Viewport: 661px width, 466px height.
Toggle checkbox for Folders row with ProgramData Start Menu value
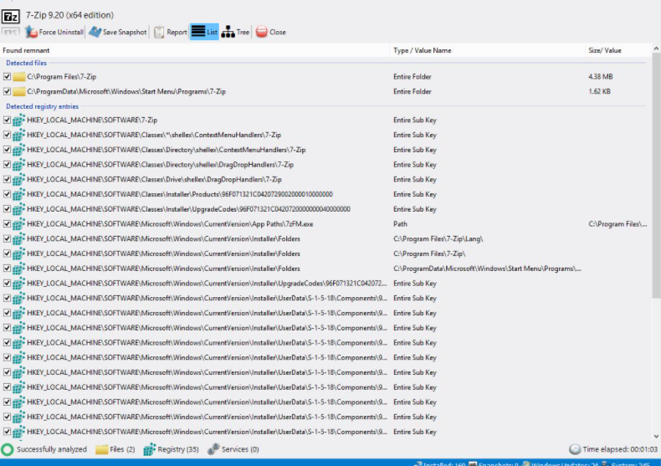tap(7, 269)
